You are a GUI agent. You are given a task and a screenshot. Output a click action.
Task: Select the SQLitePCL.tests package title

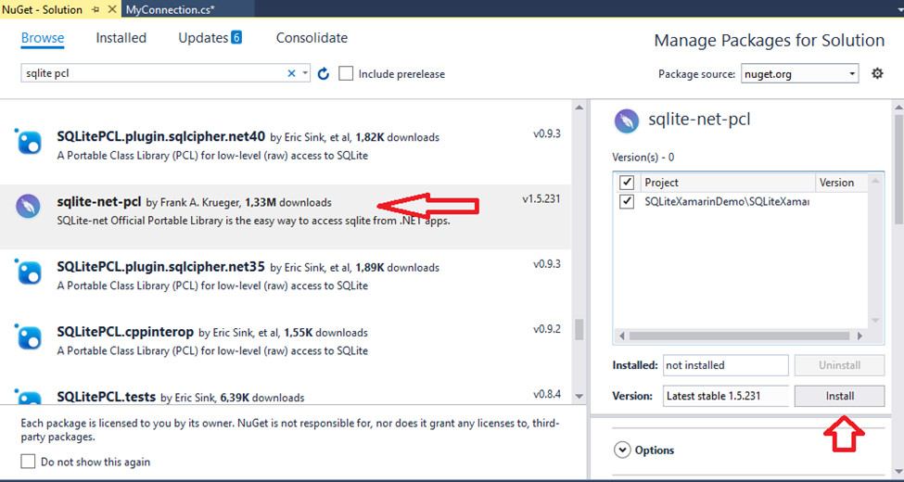click(107, 397)
